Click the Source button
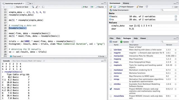 tap(100, 7)
